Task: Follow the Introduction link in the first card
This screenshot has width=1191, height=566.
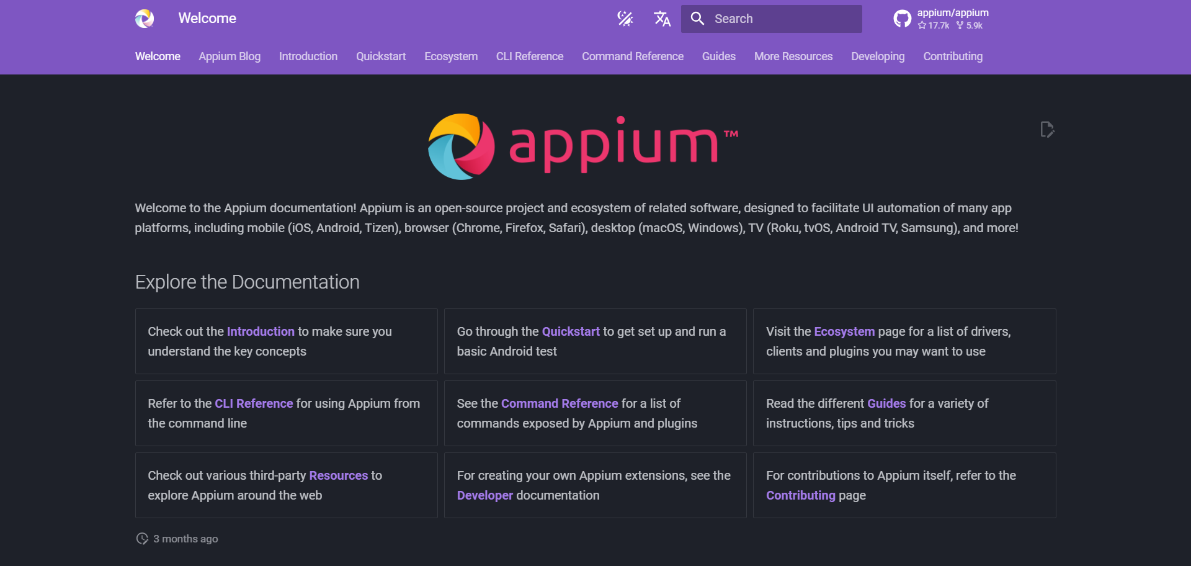Action: (261, 331)
